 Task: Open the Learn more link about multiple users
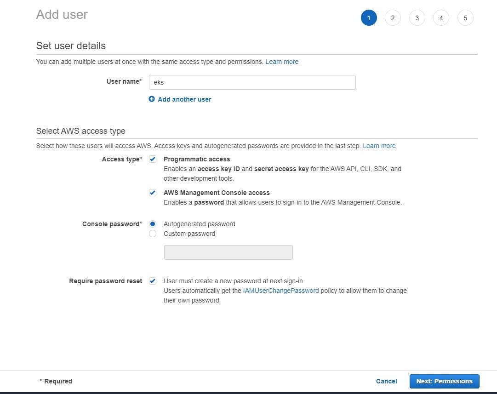tap(281, 61)
